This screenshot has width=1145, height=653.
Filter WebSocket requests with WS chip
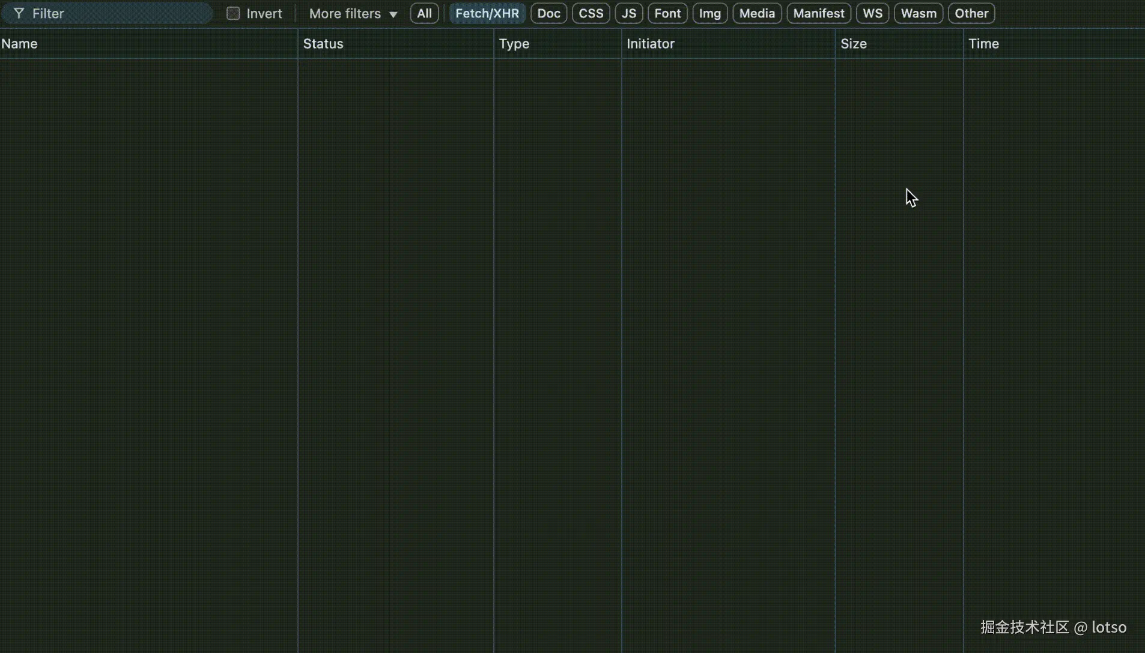[872, 13]
